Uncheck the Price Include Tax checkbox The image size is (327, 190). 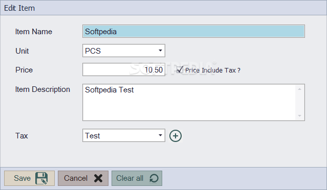tap(180, 70)
